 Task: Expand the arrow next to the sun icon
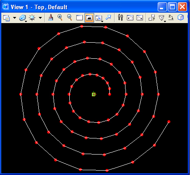(41, 18)
